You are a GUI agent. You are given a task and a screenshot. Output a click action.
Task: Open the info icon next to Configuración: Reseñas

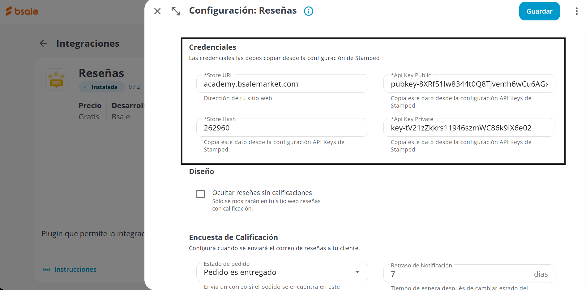(x=309, y=11)
